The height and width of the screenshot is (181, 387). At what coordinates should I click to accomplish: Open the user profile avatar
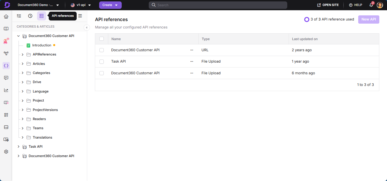pyautogui.click(x=380, y=5)
